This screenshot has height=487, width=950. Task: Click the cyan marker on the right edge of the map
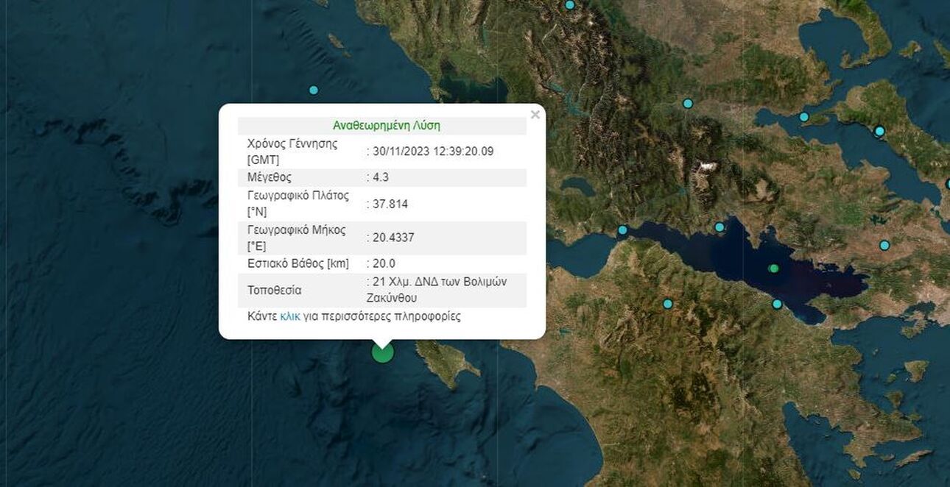coord(948,184)
